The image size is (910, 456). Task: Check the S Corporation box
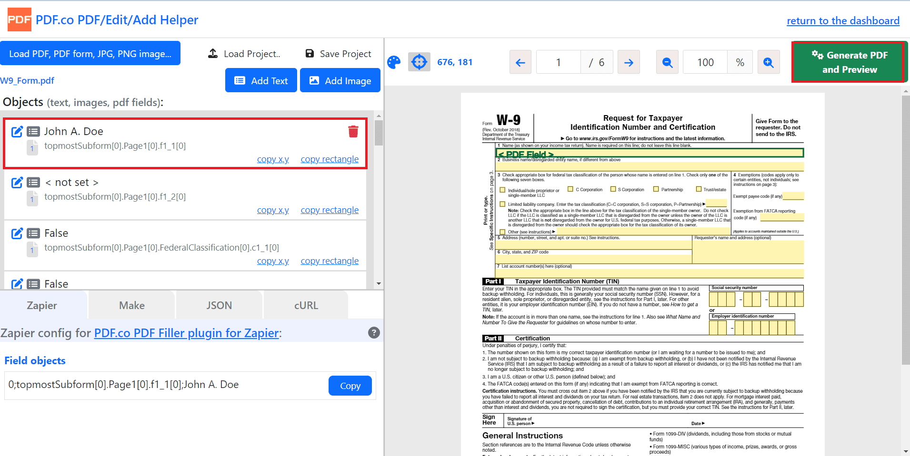tap(613, 189)
